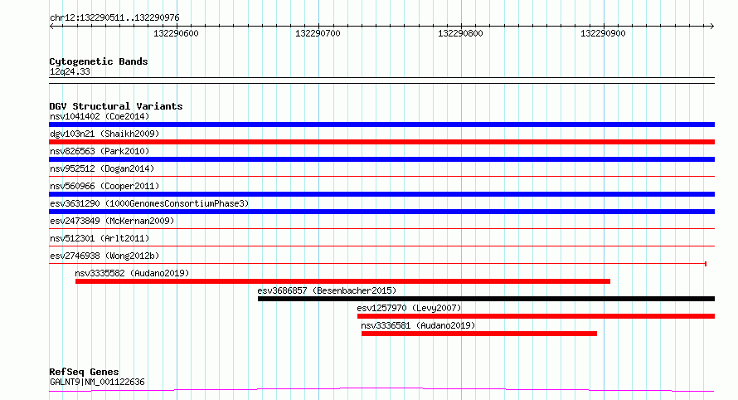The image size is (738, 400).
Task: Click the 12q24.33 band label
Action: point(70,72)
